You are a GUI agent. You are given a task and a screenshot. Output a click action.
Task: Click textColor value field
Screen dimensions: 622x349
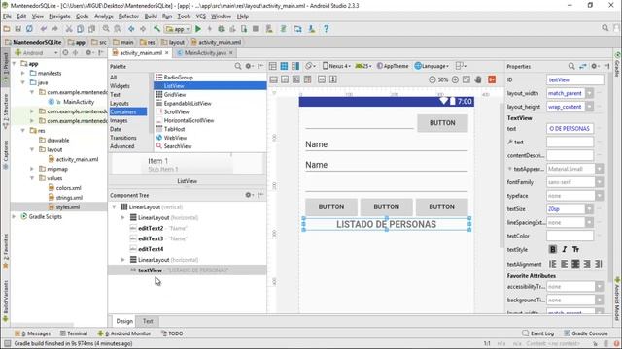point(570,236)
